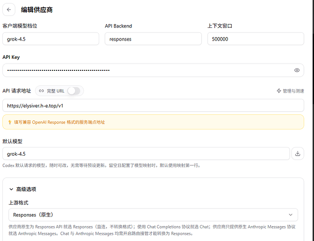Click the 默认模型 label
The image size is (314, 241).
tap(12, 141)
